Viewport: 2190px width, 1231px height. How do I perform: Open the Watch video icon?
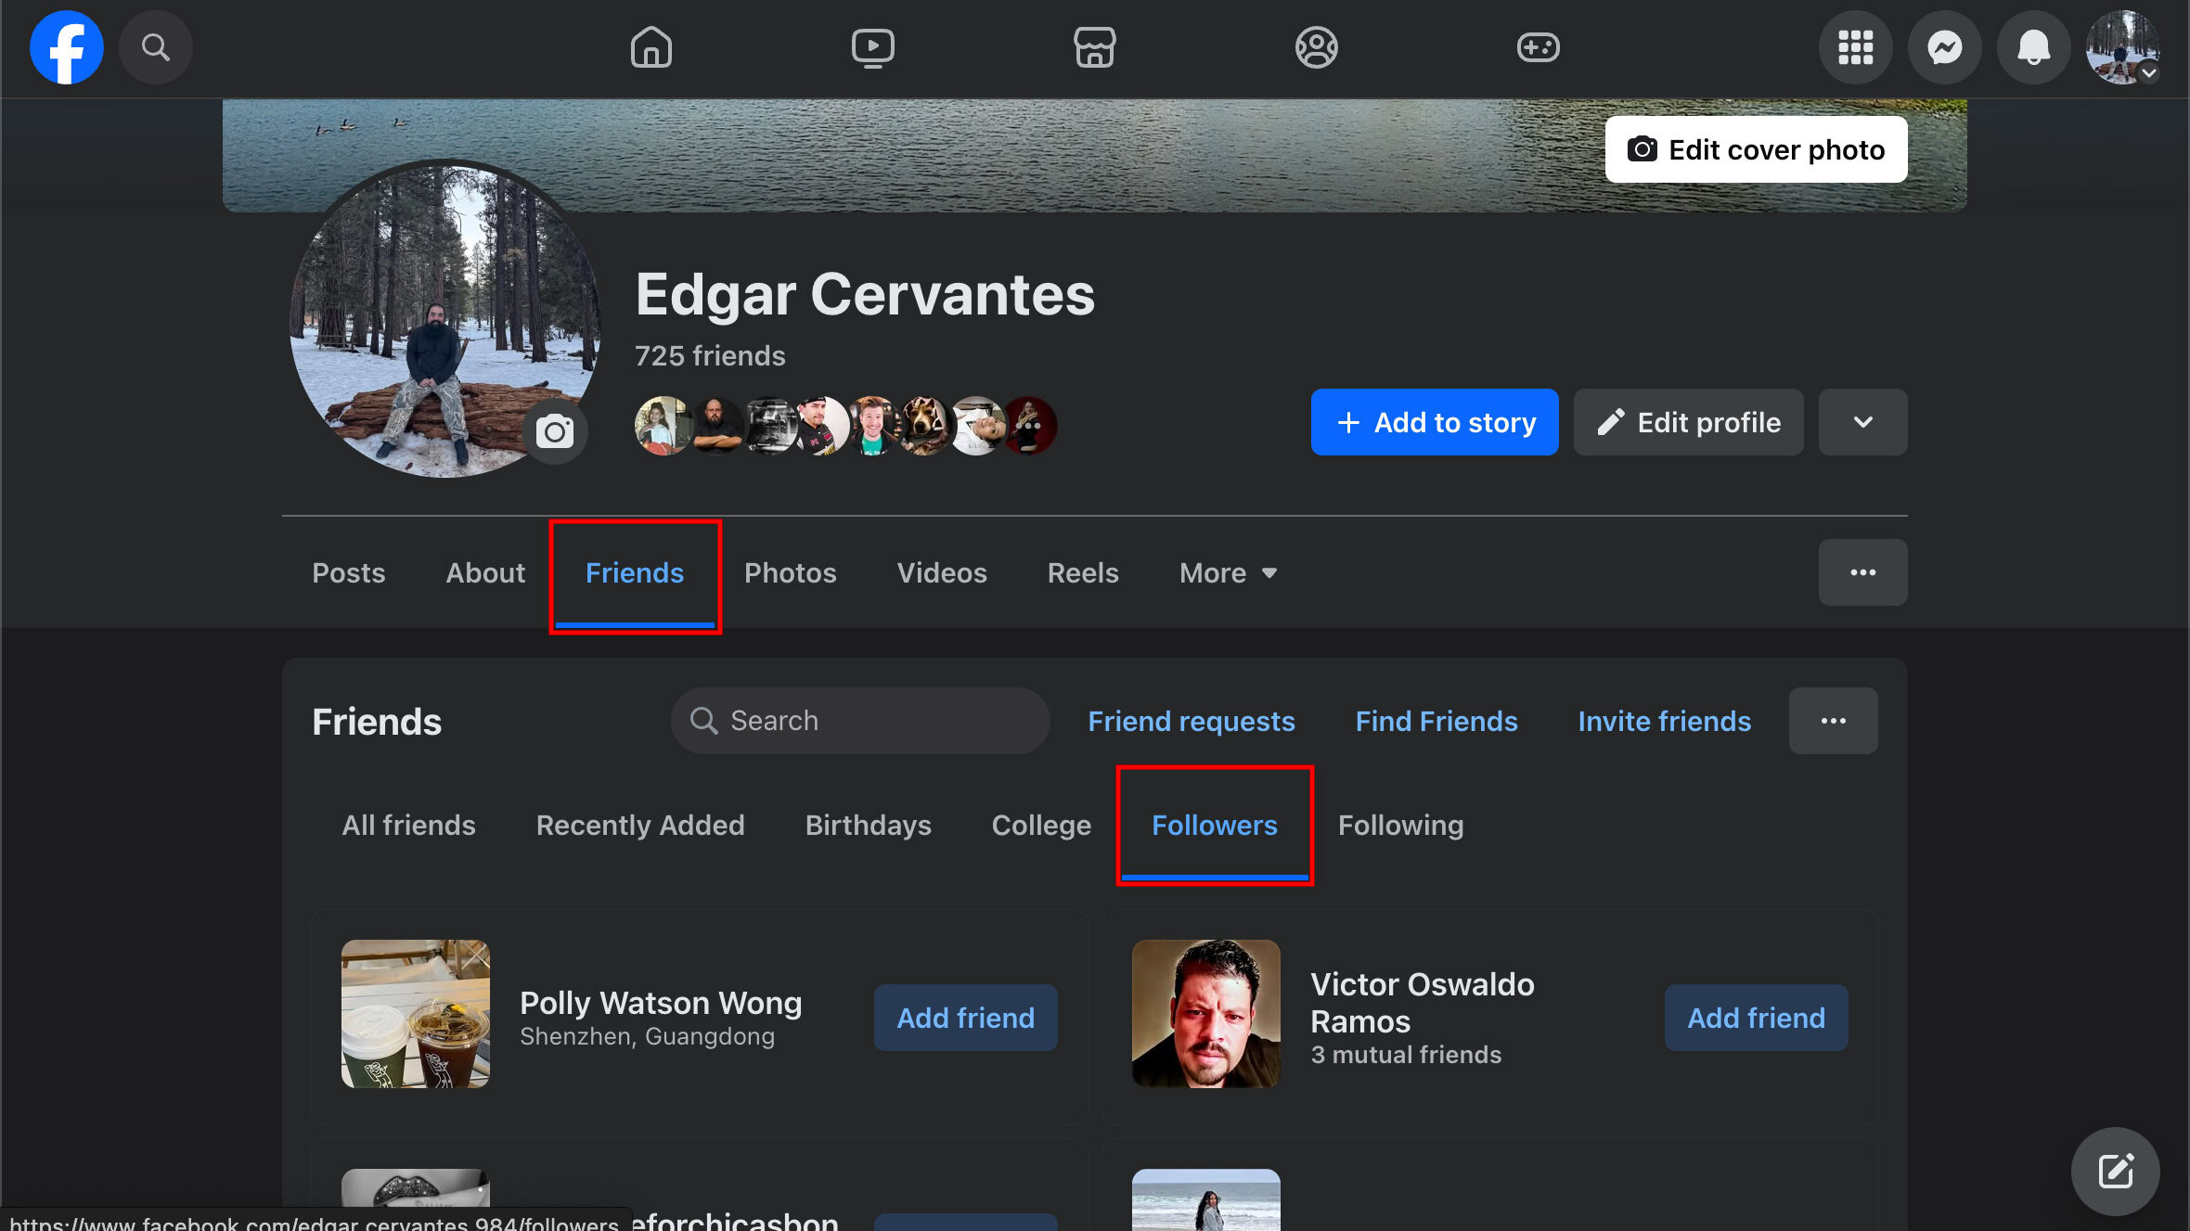point(872,47)
